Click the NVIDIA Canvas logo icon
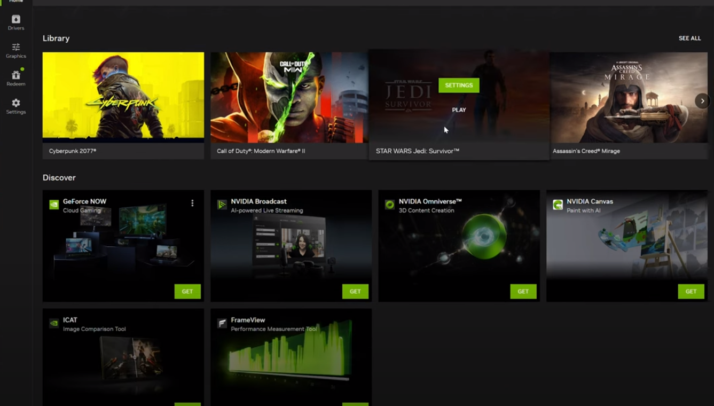Viewport: 714px width, 406px height. (x=558, y=205)
